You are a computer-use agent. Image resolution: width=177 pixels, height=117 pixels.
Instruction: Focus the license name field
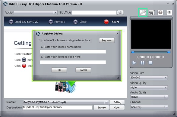tap(73, 52)
